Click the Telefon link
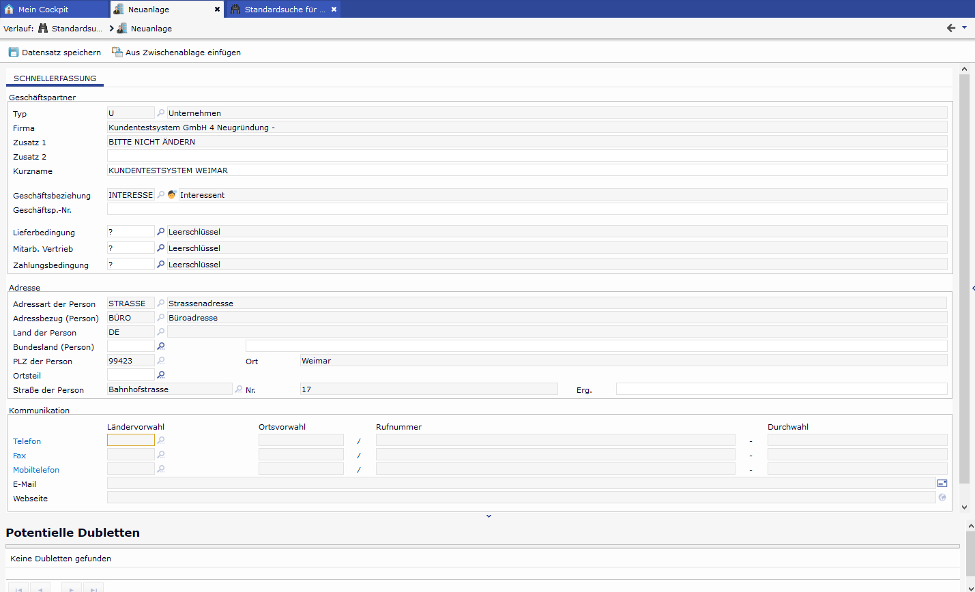 27,441
